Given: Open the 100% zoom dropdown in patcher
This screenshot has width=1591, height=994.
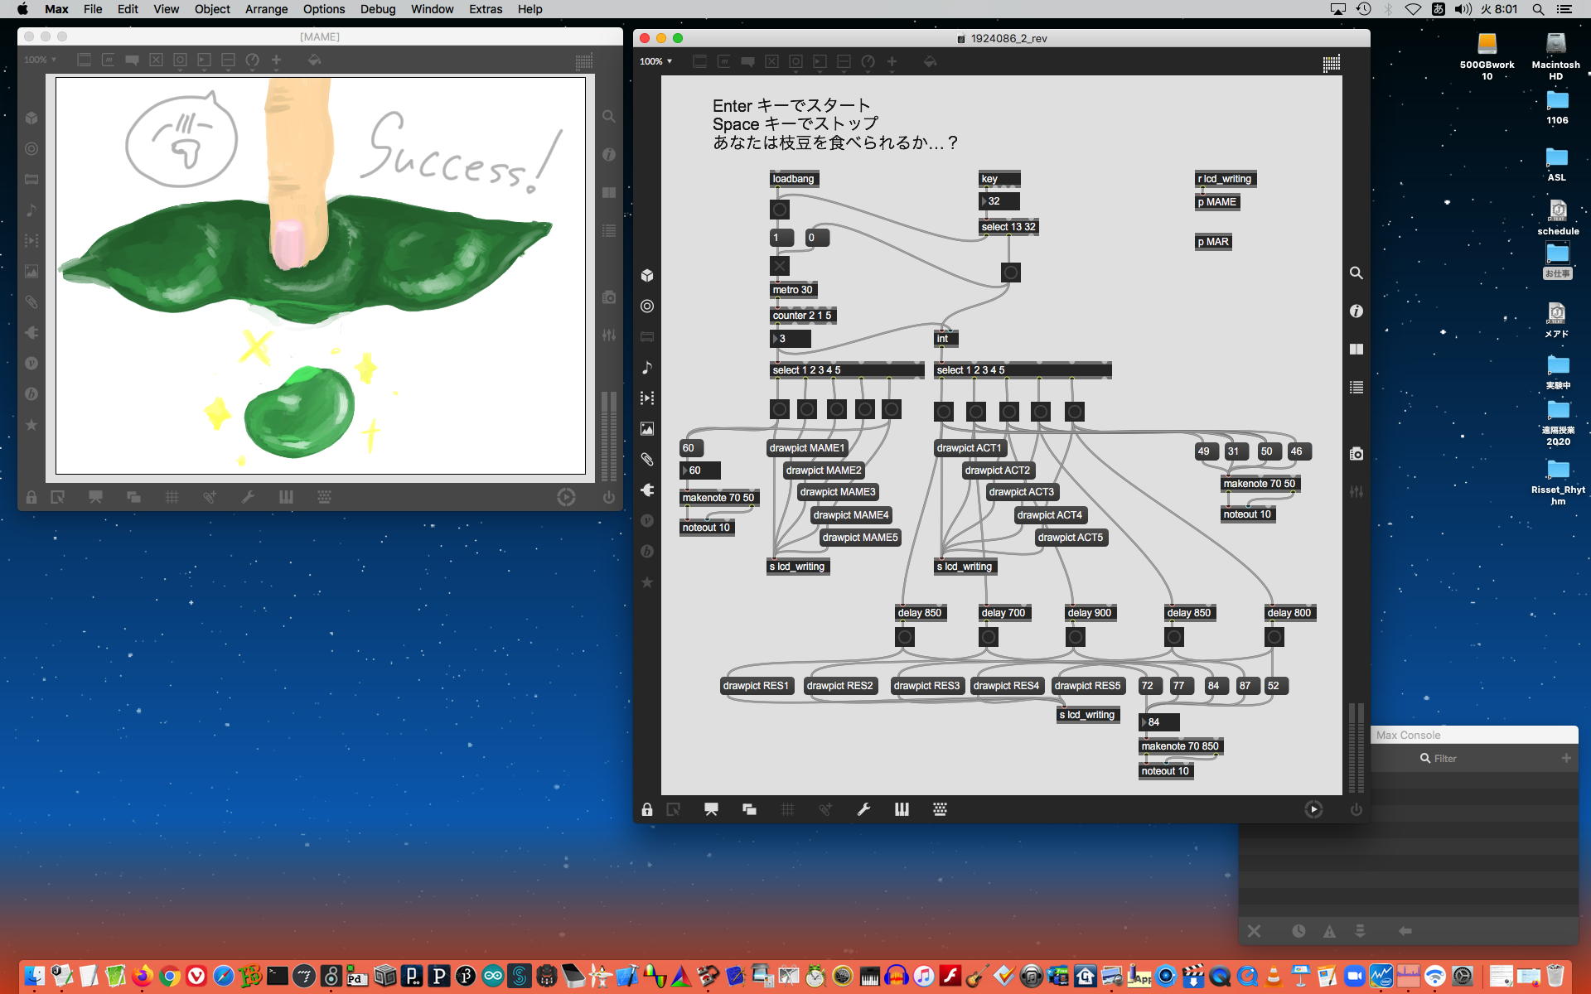Looking at the screenshot, I should [x=655, y=61].
